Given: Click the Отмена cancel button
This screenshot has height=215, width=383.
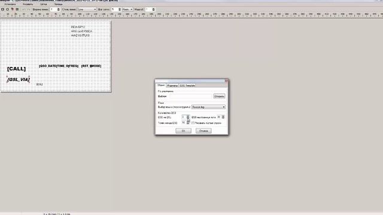Looking at the screenshot, I should tap(203, 131).
